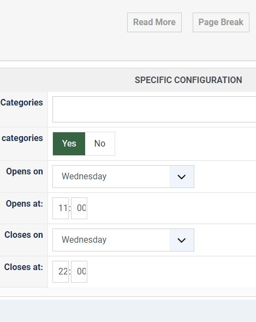The width and height of the screenshot is (256, 322).
Task: Click the chevron arrow of Opens on
Action: (182, 177)
